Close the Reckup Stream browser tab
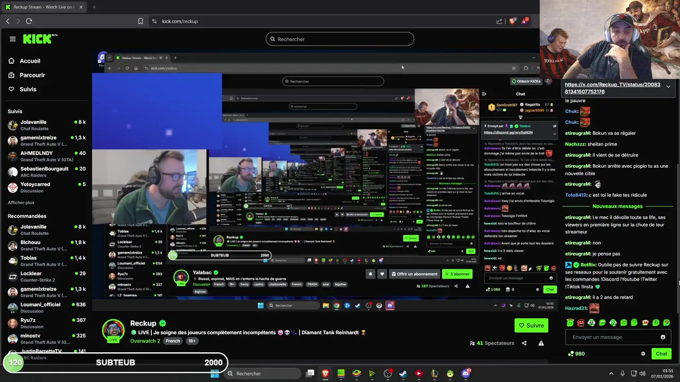 (81, 7)
